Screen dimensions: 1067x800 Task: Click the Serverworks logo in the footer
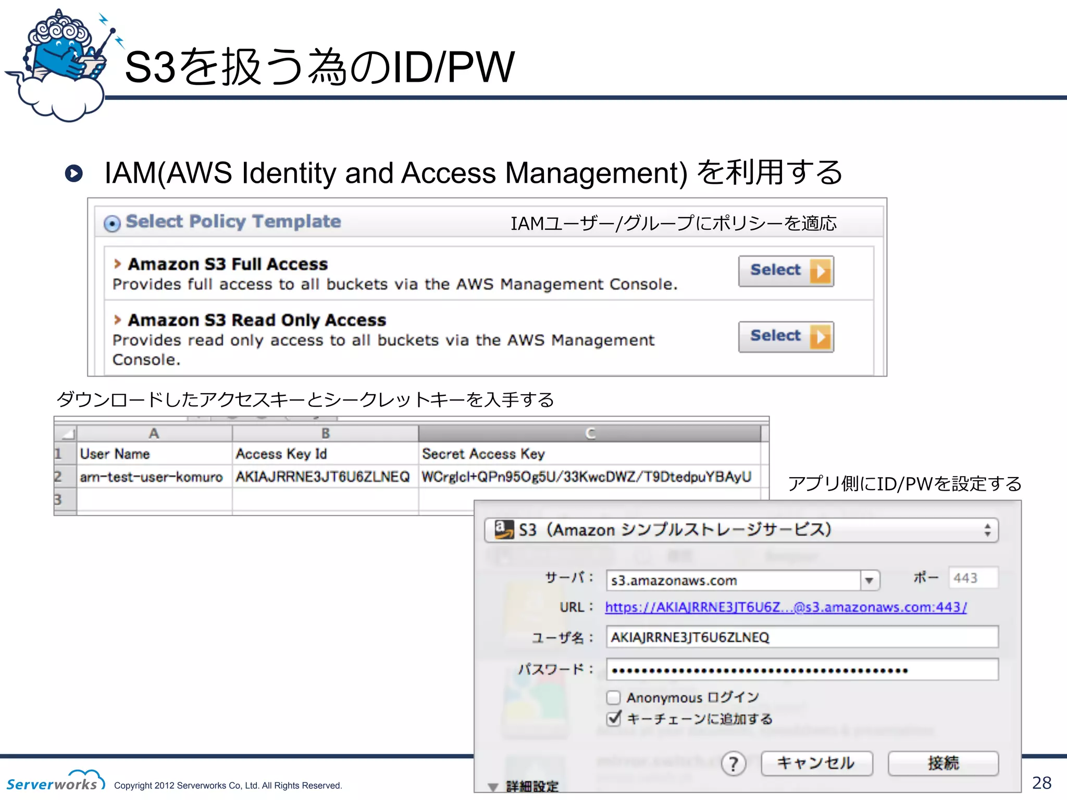pyautogui.click(x=55, y=780)
